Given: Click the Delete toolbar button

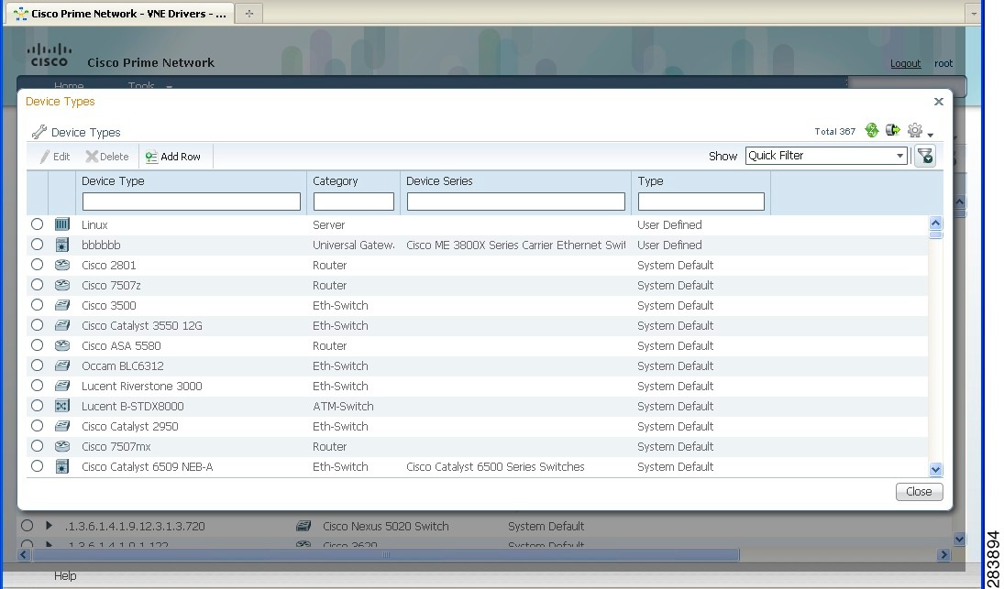Looking at the screenshot, I should (x=107, y=157).
